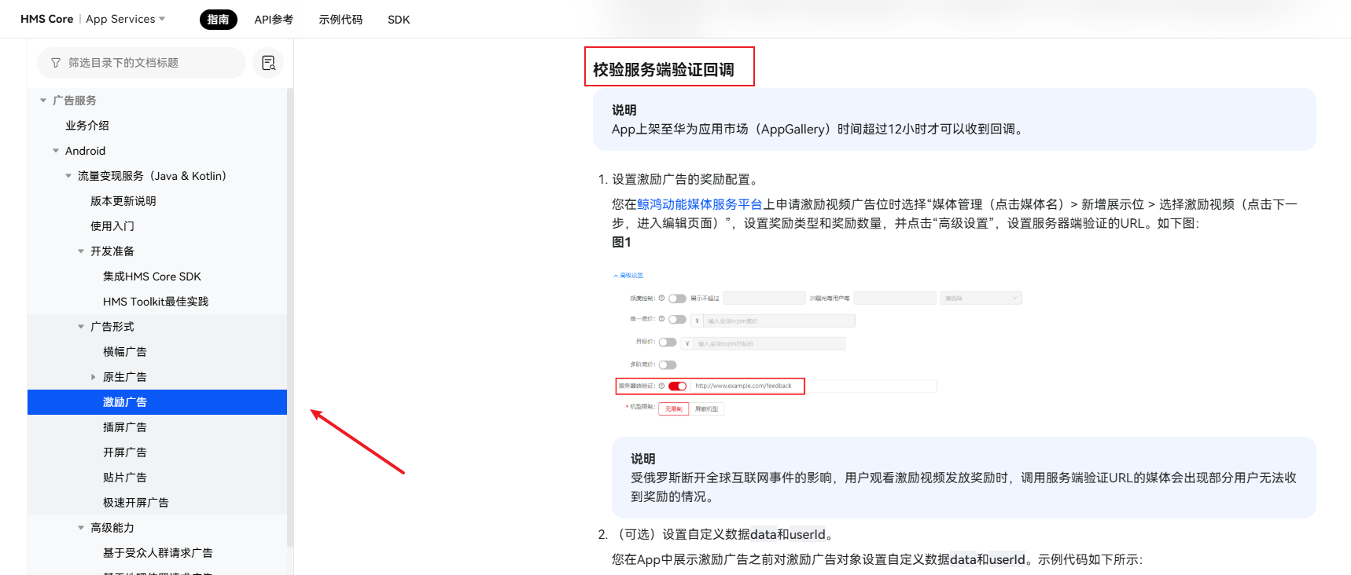Open 基于受众人群请求广告 page

158,553
